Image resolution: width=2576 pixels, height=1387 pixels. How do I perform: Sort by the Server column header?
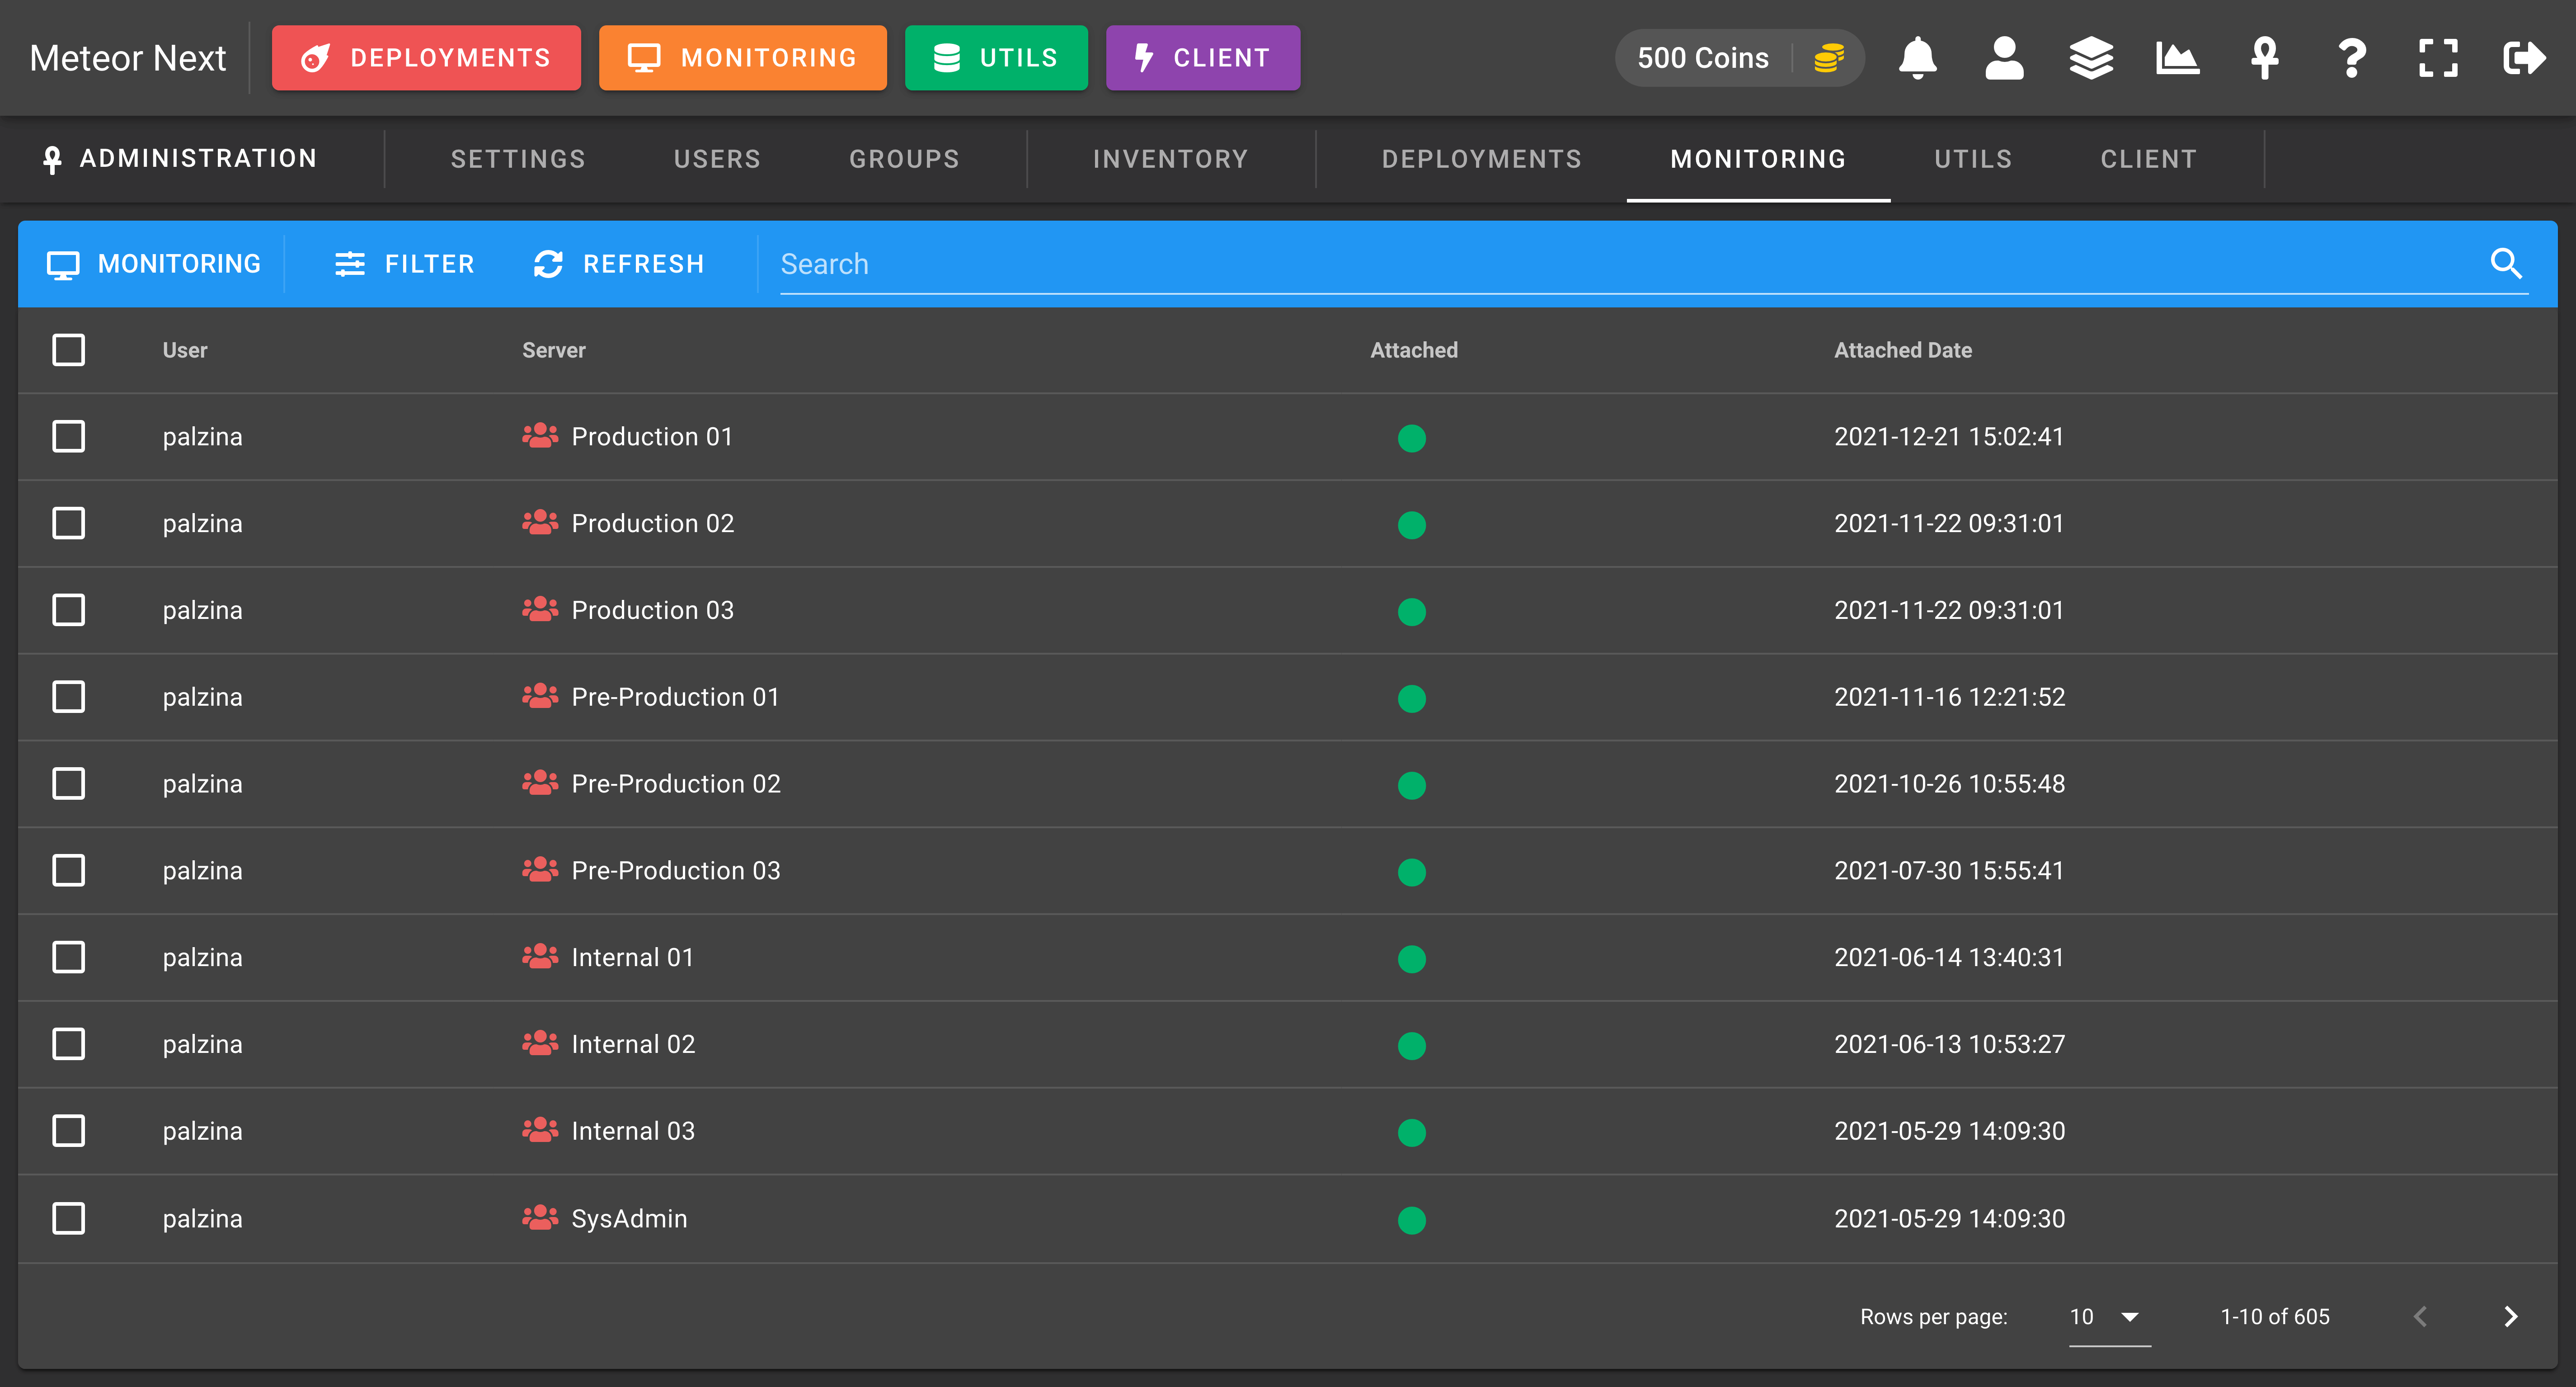point(553,350)
